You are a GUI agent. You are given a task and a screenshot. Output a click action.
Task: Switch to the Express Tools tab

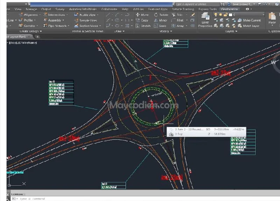coord(208,9)
